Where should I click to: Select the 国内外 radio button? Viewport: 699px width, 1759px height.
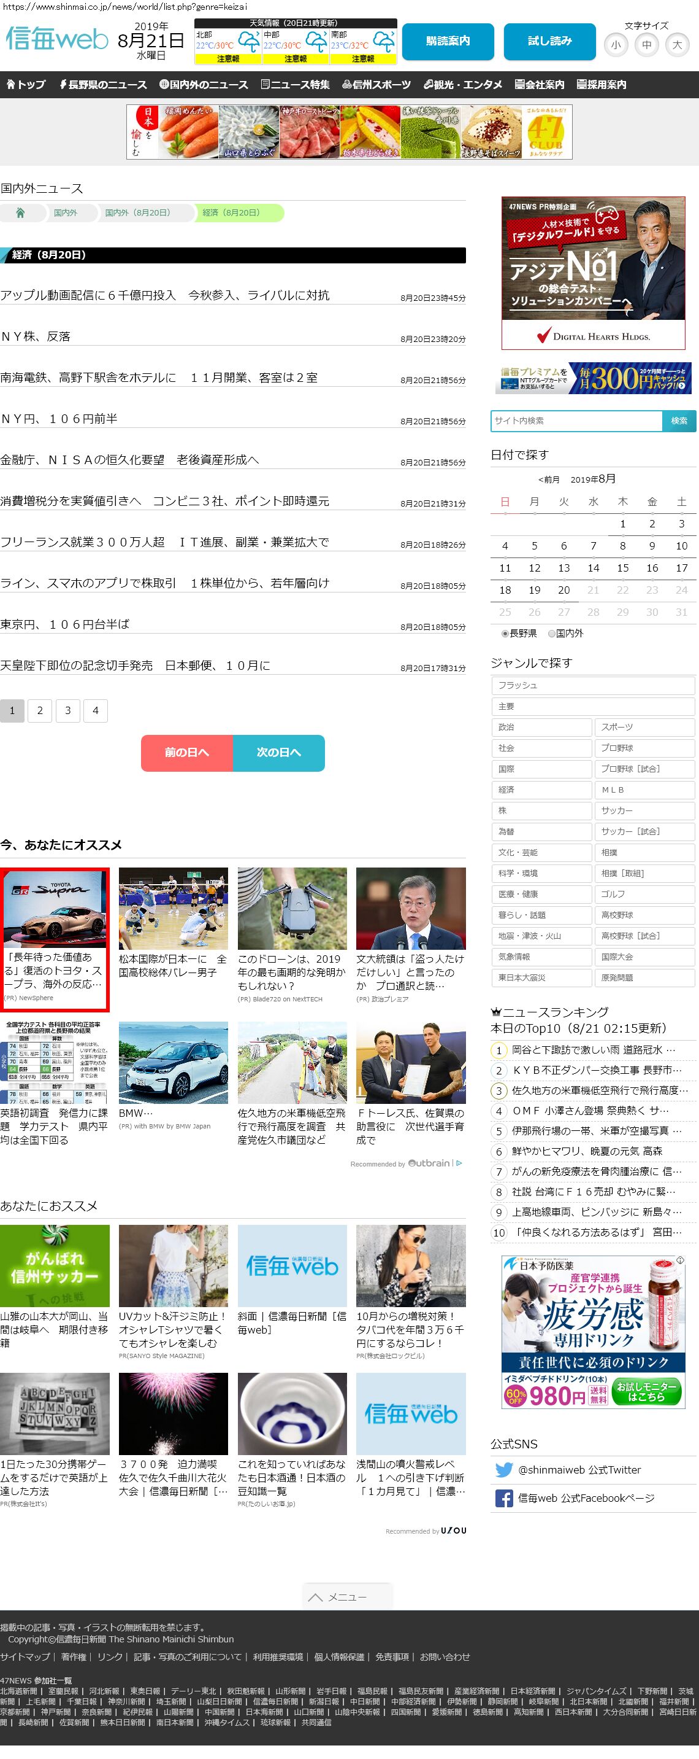[x=552, y=634]
